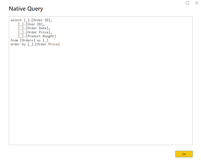Click the '[_].[Order Date],' query line
The height and width of the screenshot is (166, 201).
point(34,28)
